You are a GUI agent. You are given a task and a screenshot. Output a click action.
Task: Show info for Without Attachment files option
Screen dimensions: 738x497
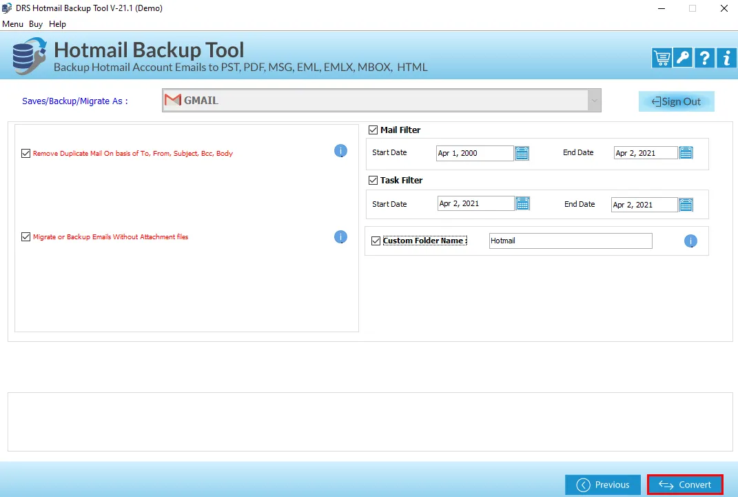[x=341, y=236]
